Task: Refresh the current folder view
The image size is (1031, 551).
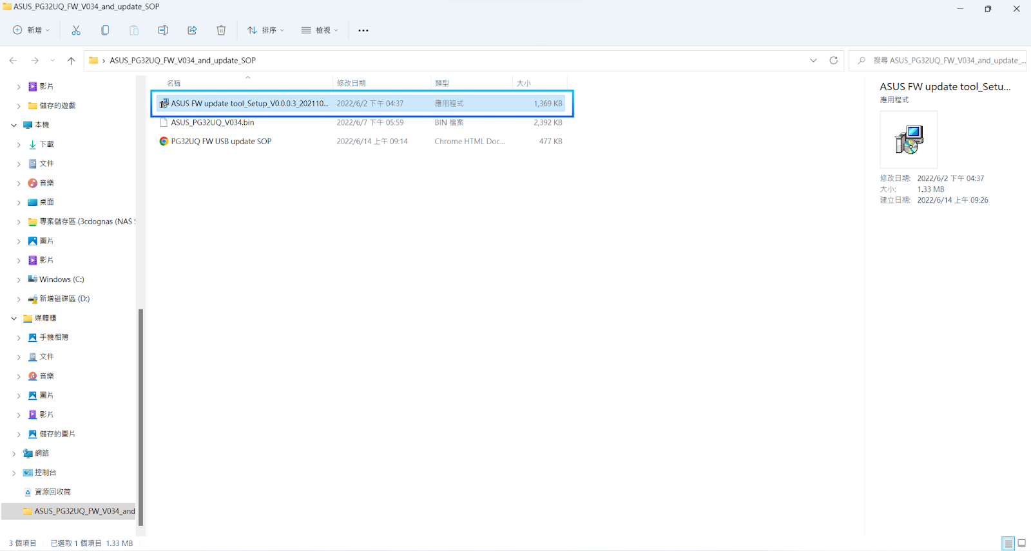Action: pos(833,61)
